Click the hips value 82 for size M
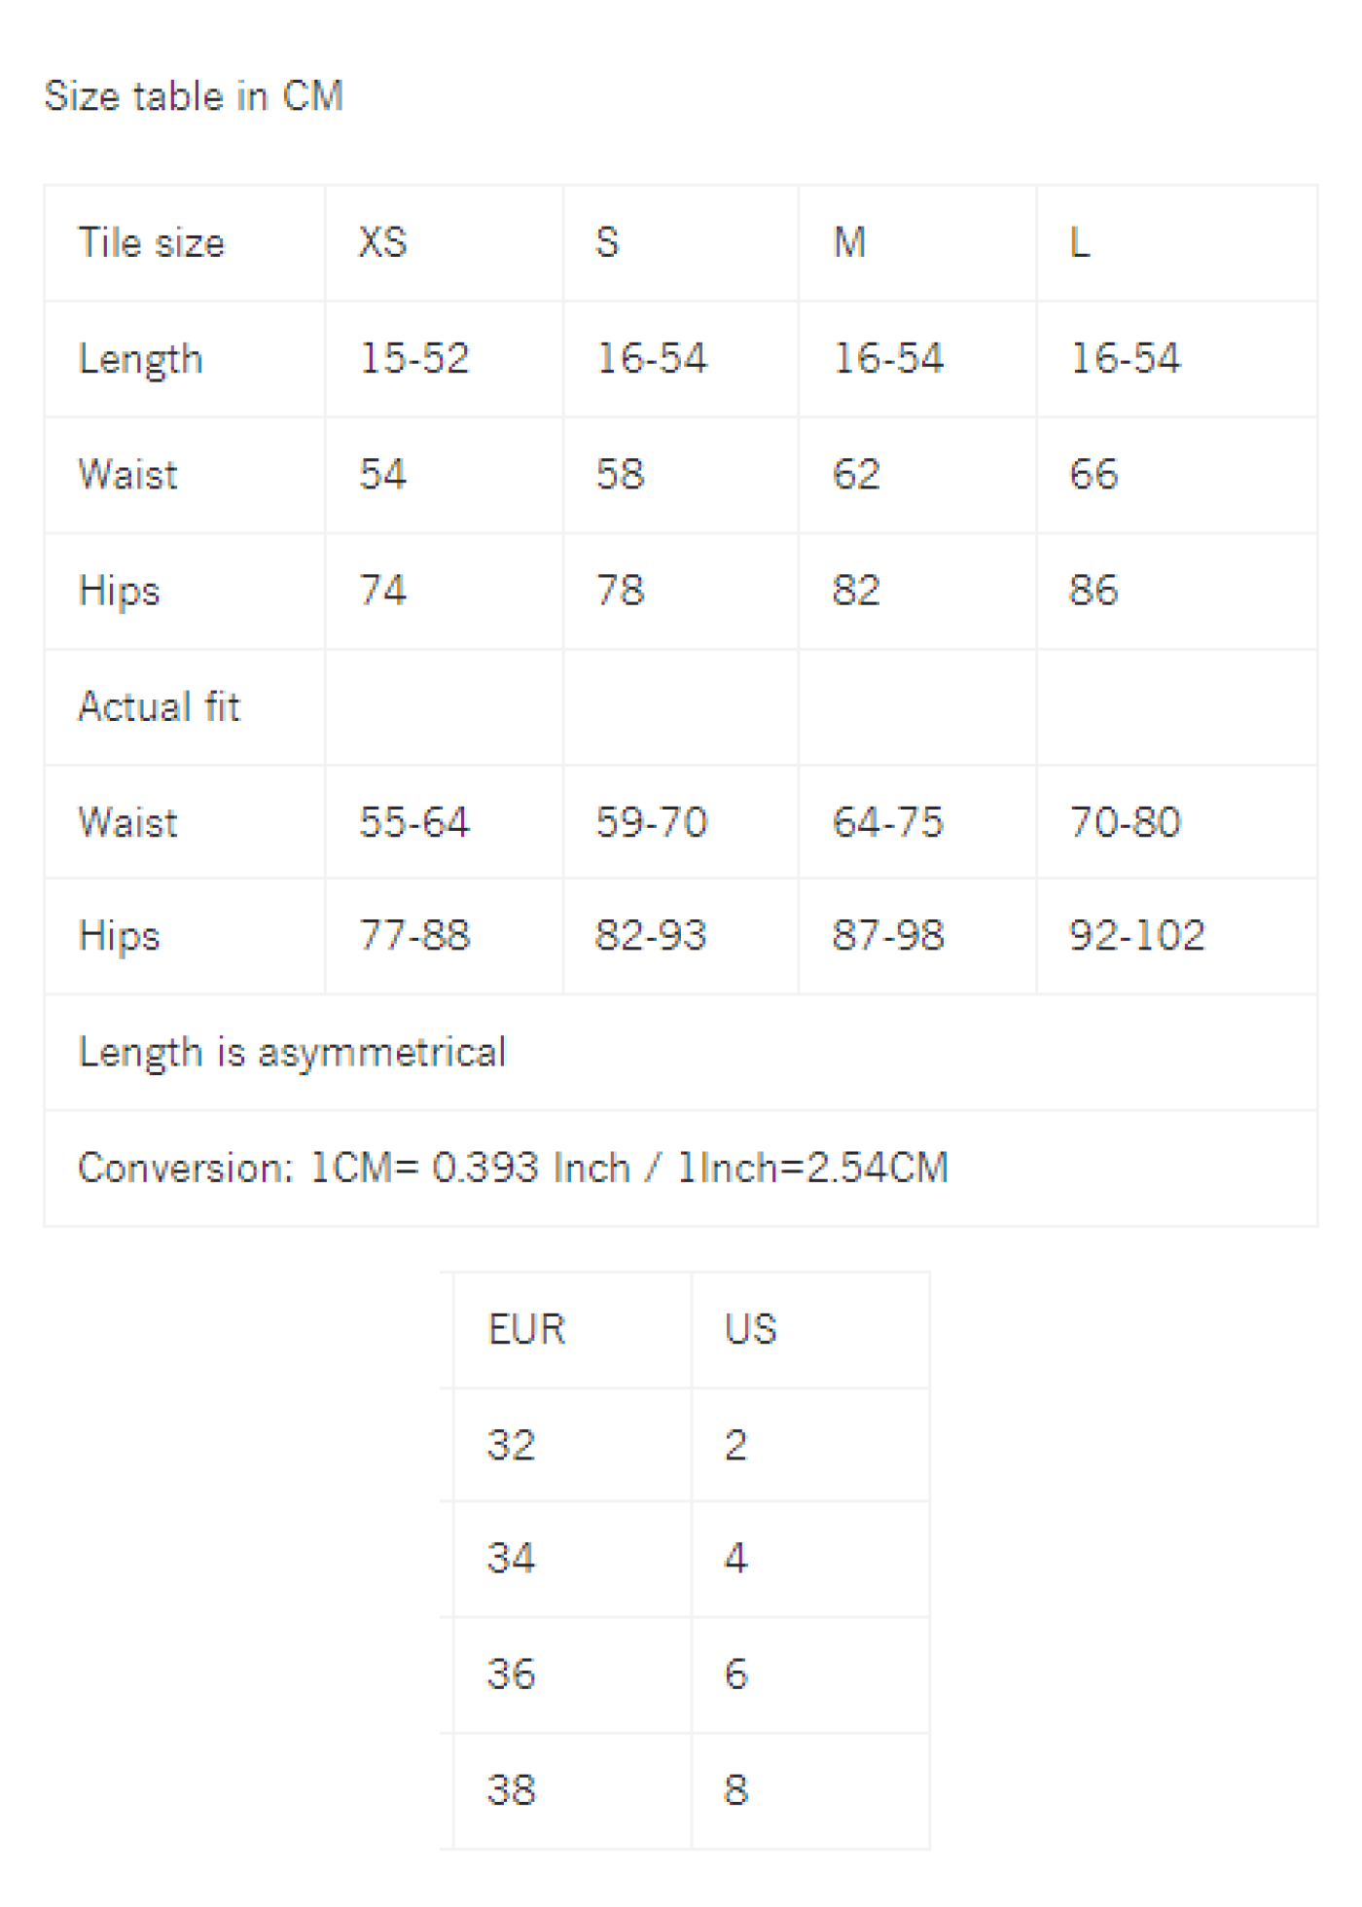Screen dimensions: 1362x1907 point(856,590)
